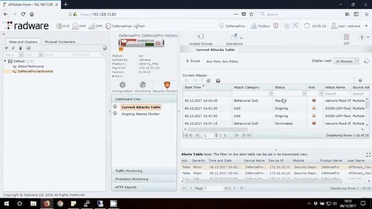Refresh the Current Attacks Table
This screenshot has height=209, width=372.
coord(366,61)
